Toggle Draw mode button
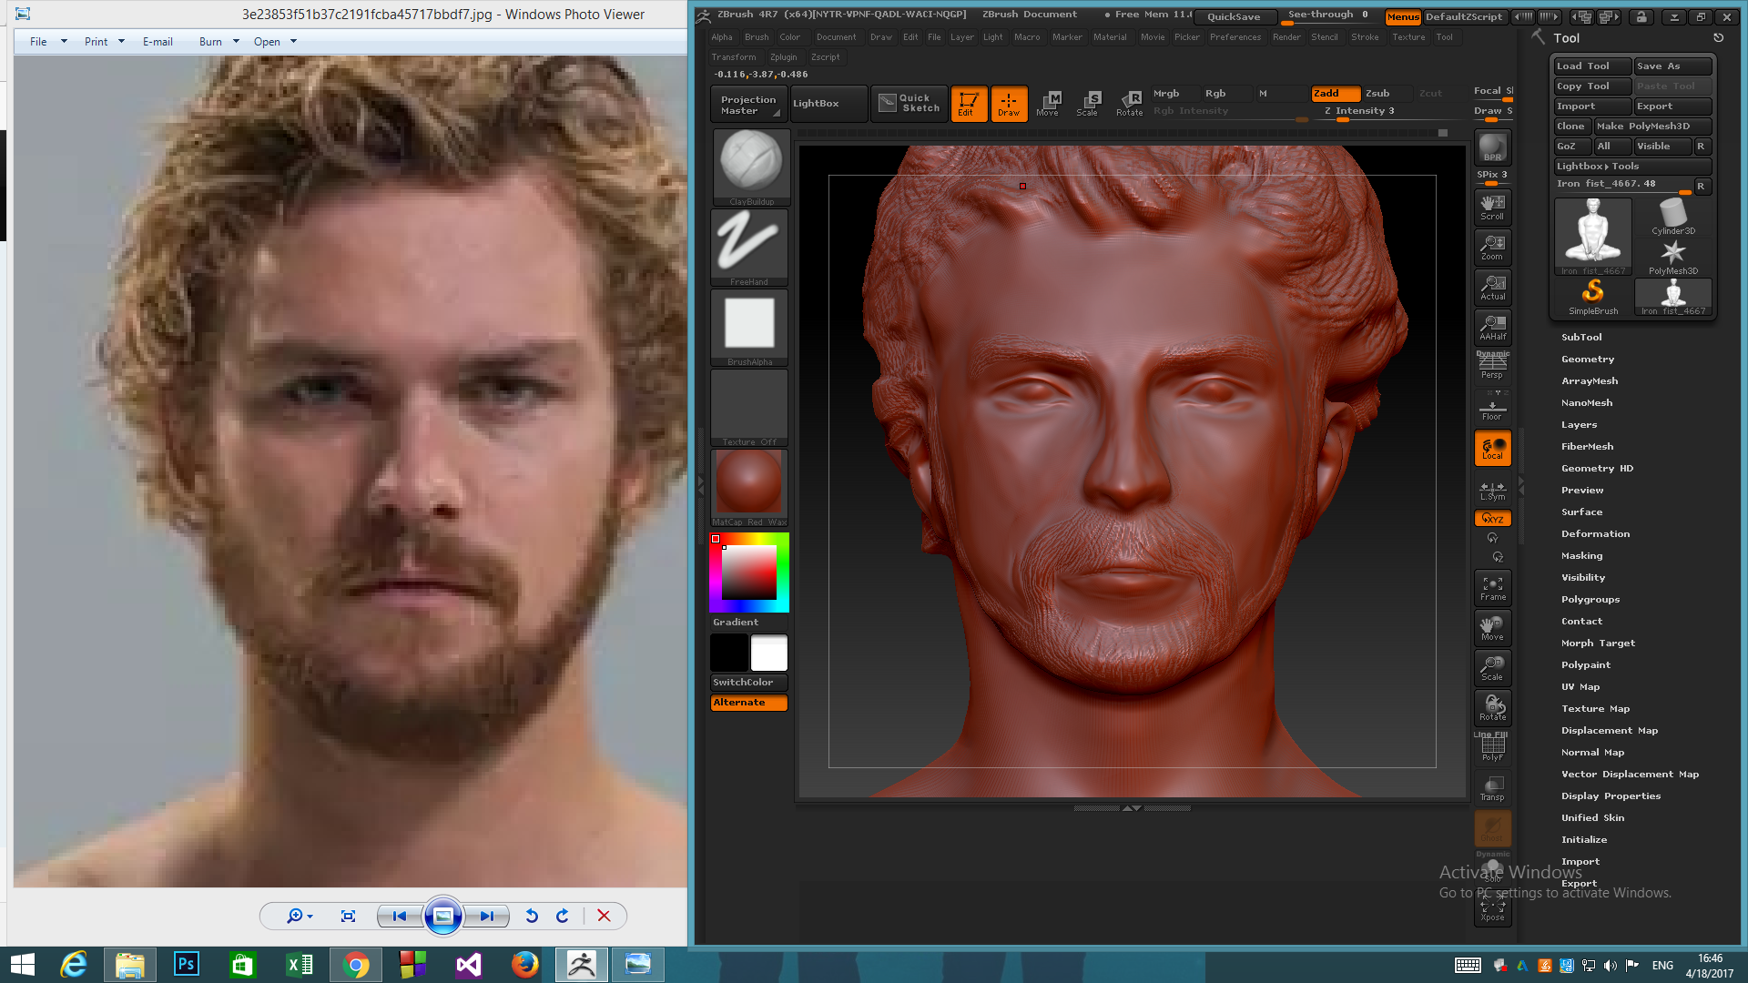 (1009, 104)
